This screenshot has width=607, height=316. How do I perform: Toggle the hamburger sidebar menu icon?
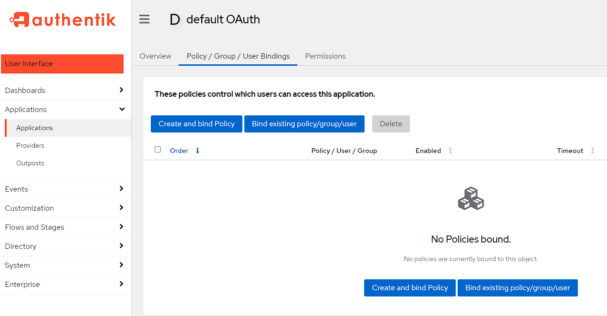pyautogui.click(x=144, y=19)
